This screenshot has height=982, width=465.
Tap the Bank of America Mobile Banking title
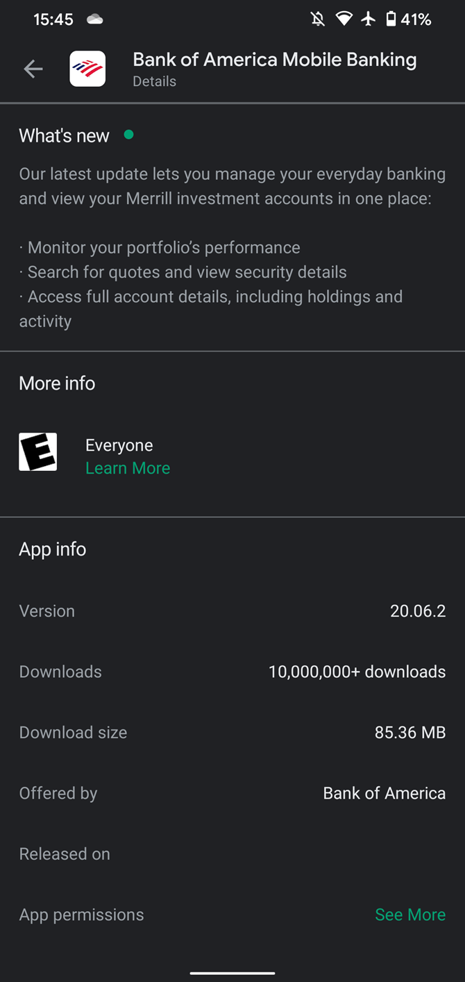275,60
